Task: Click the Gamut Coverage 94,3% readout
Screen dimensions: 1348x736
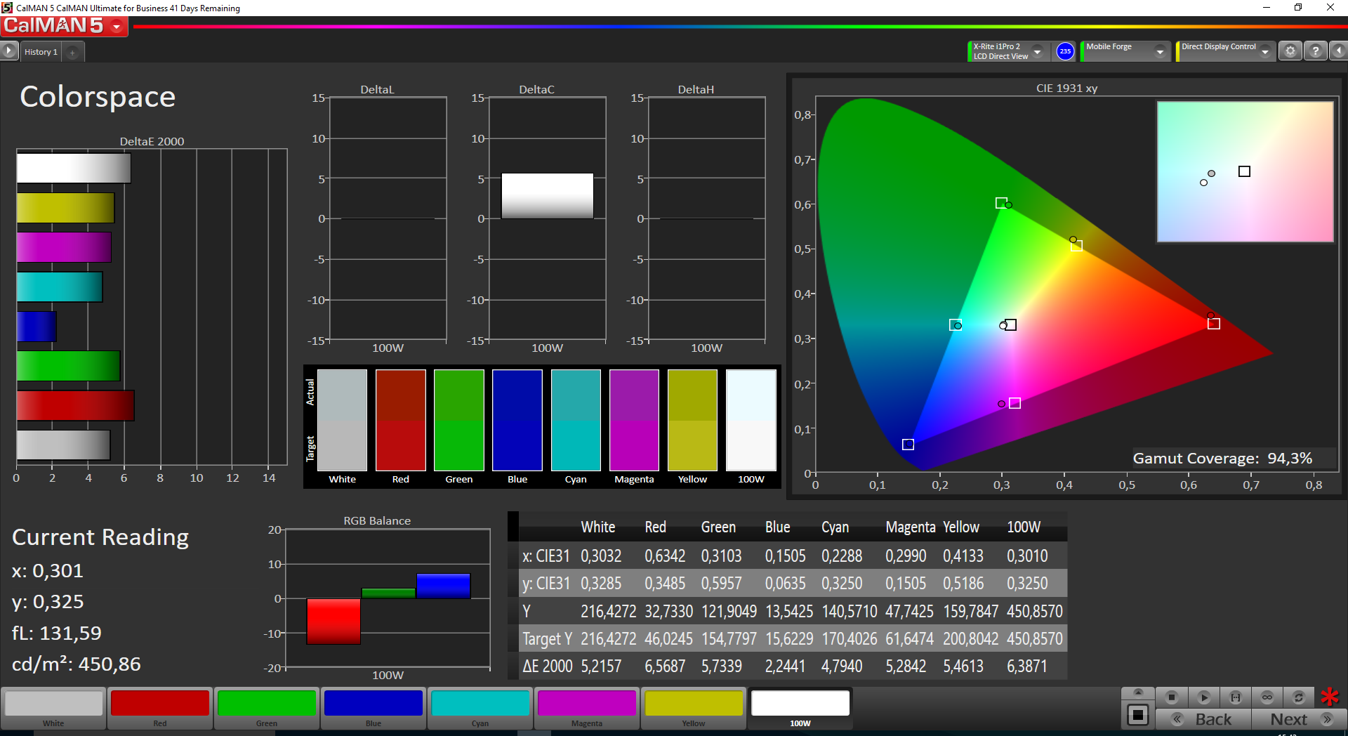Action: pos(1222,459)
